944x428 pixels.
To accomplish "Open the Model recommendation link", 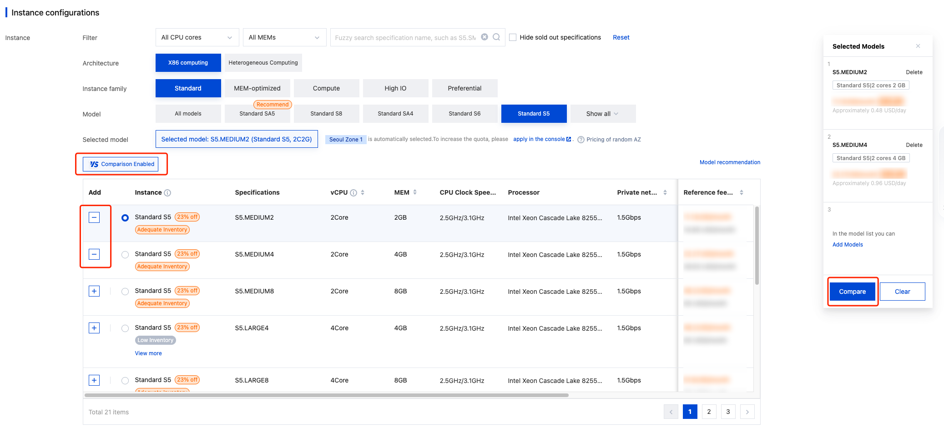I will 730,162.
